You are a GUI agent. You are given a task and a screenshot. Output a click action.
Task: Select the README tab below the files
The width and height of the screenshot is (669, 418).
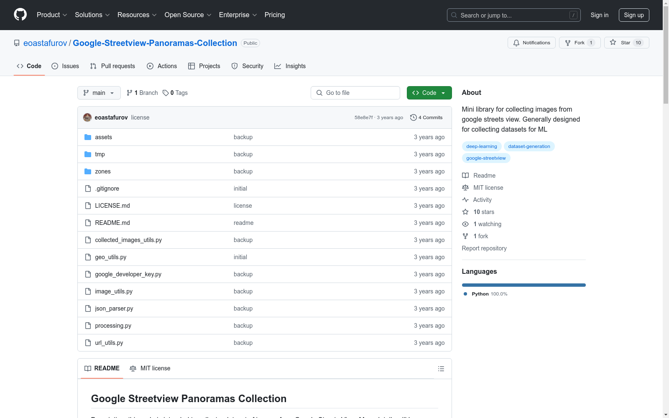[x=102, y=368]
